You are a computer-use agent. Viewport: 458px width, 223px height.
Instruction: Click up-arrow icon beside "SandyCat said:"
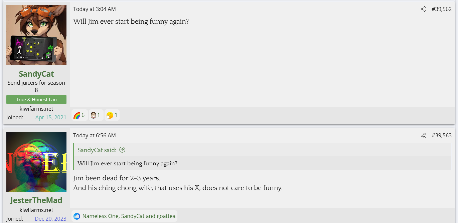click(122, 150)
